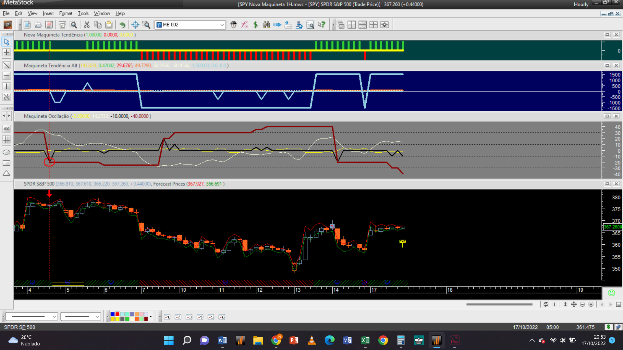Viewport: 623px width, 350px height.
Task: Open the line style dropdown
Action: coord(54,317)
